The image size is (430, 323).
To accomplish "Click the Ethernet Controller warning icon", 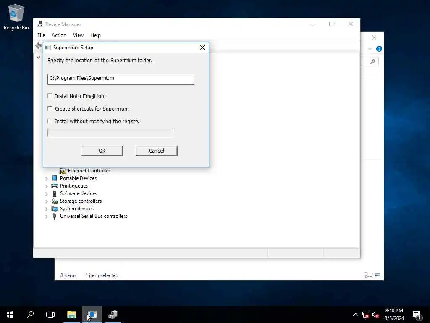I will coord(63,171).
